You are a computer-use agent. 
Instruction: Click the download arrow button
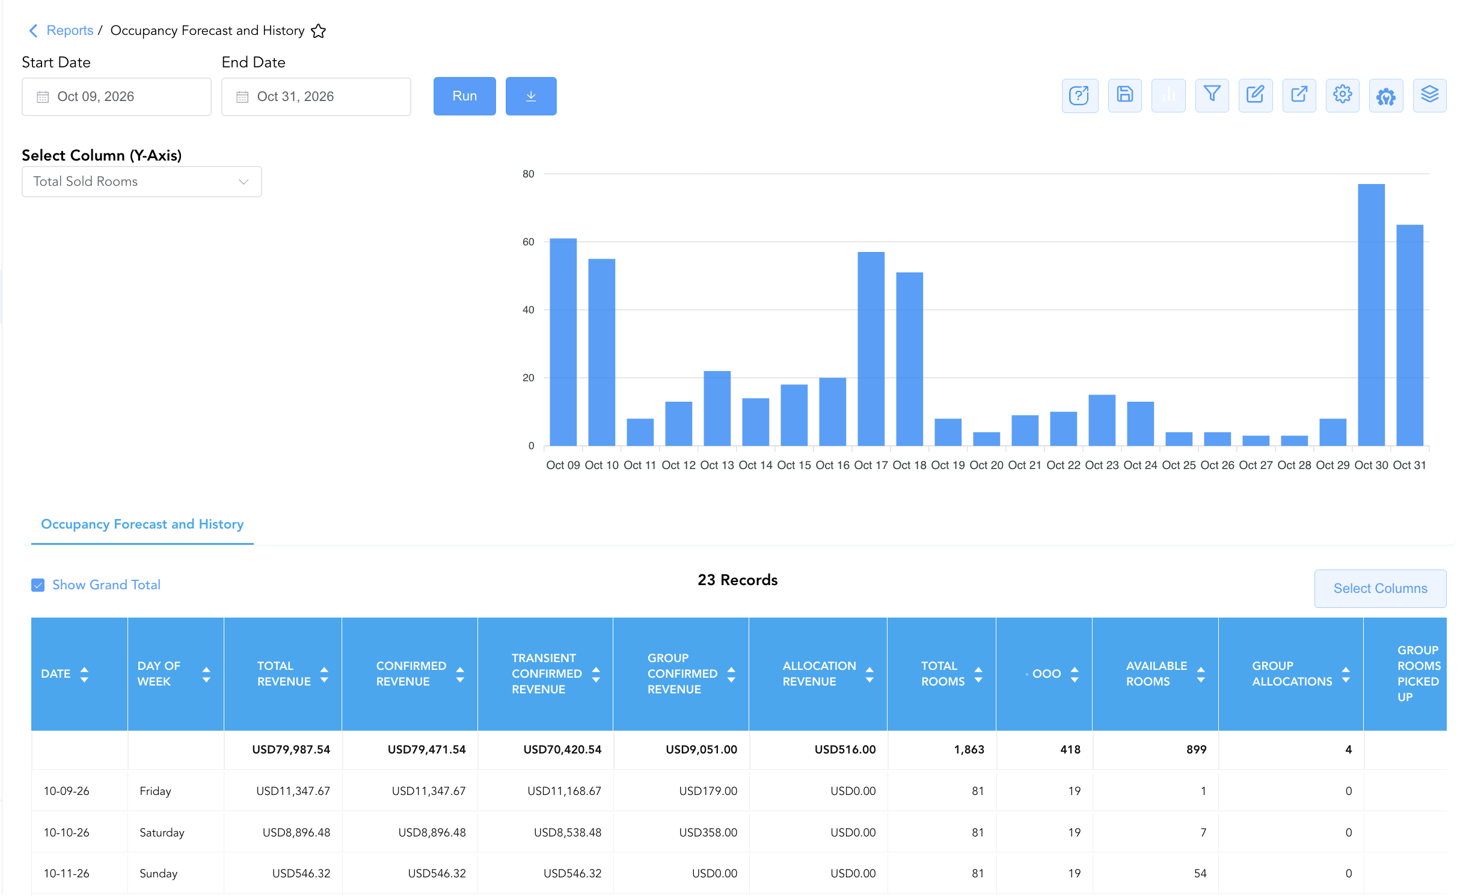click(531, 96)
